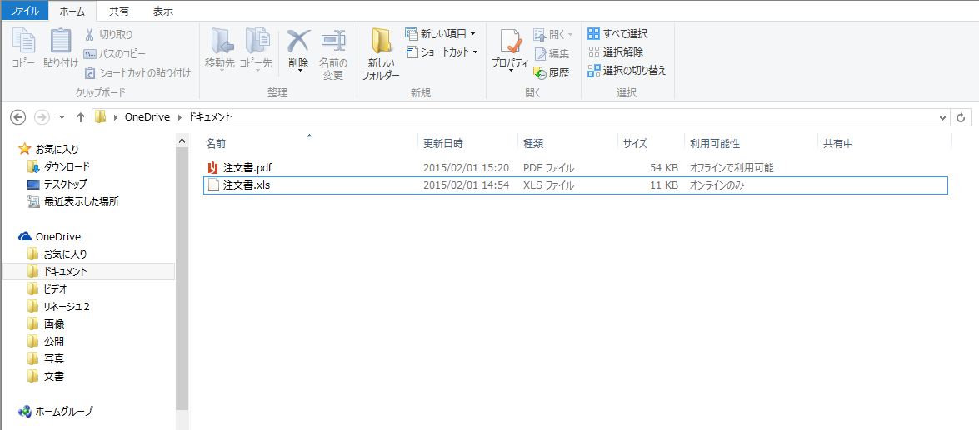The image size is (979, 430).
Task: Open the Copy to (コピー先) button
Action: [256, 49]
